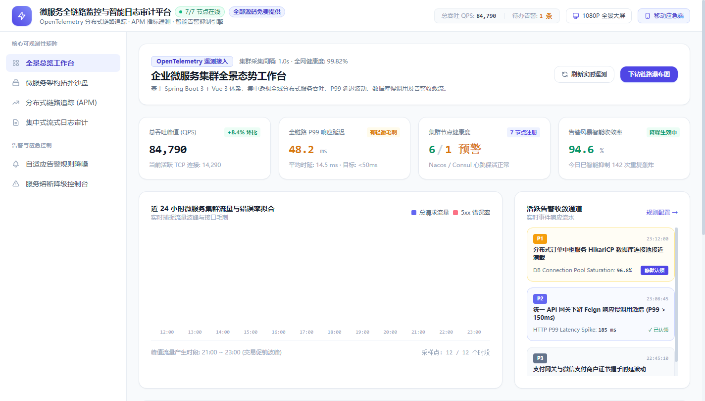Select the P2 Feign alert title
This screenshot has height=401, width=705.
pos(600,313)
